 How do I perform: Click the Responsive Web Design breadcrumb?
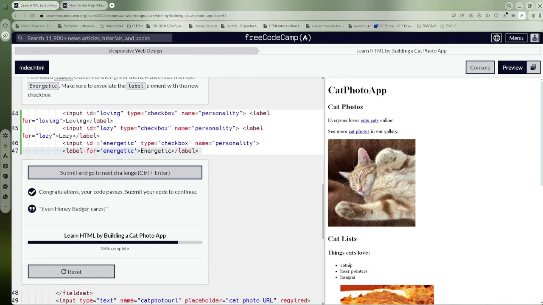135,51
